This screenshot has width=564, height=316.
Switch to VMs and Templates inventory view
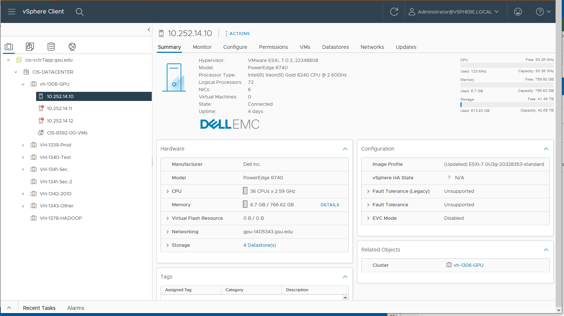(x=30, y=47)
